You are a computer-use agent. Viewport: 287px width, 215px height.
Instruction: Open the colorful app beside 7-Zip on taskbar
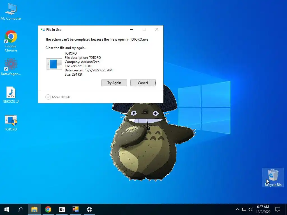(76, 209)
